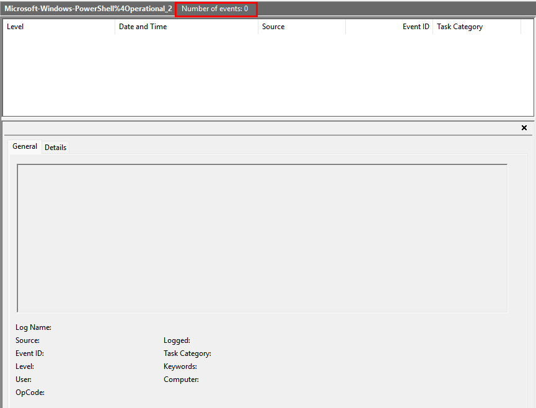Click the Microsoft-Windows-PowerShell%4Operational_2 log title
The width and height of the screenshot is (536, 408).
tap(88, 9)
